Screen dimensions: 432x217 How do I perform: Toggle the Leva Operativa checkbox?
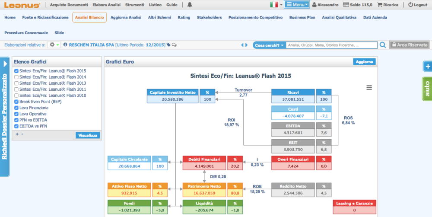pos(16,114)
